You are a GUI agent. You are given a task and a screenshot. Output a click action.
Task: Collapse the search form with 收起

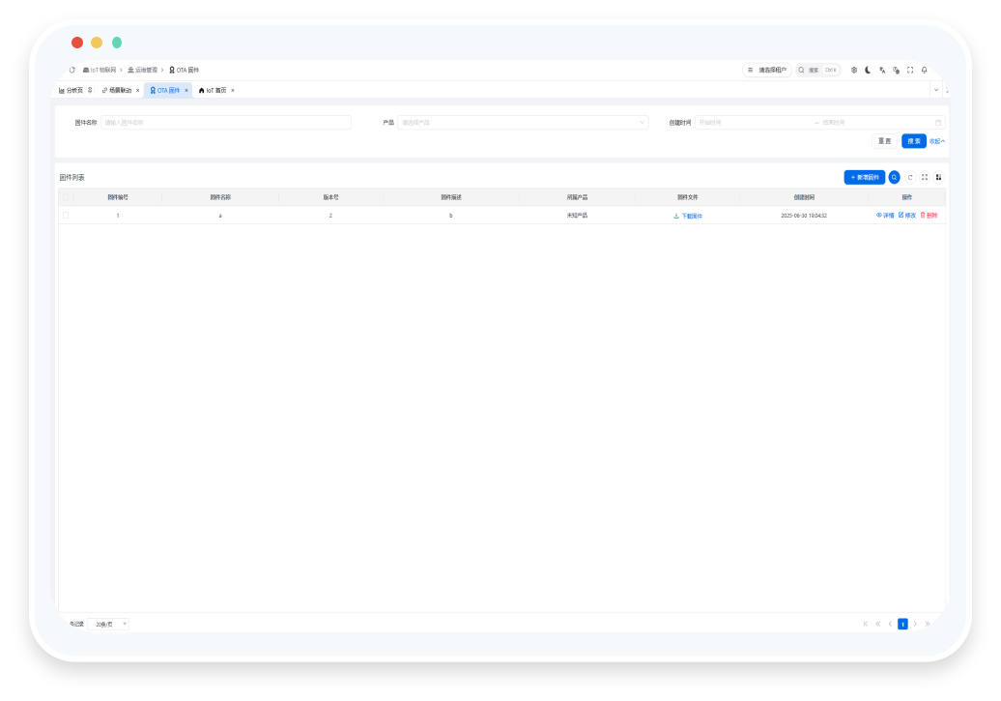coord(936,141)
